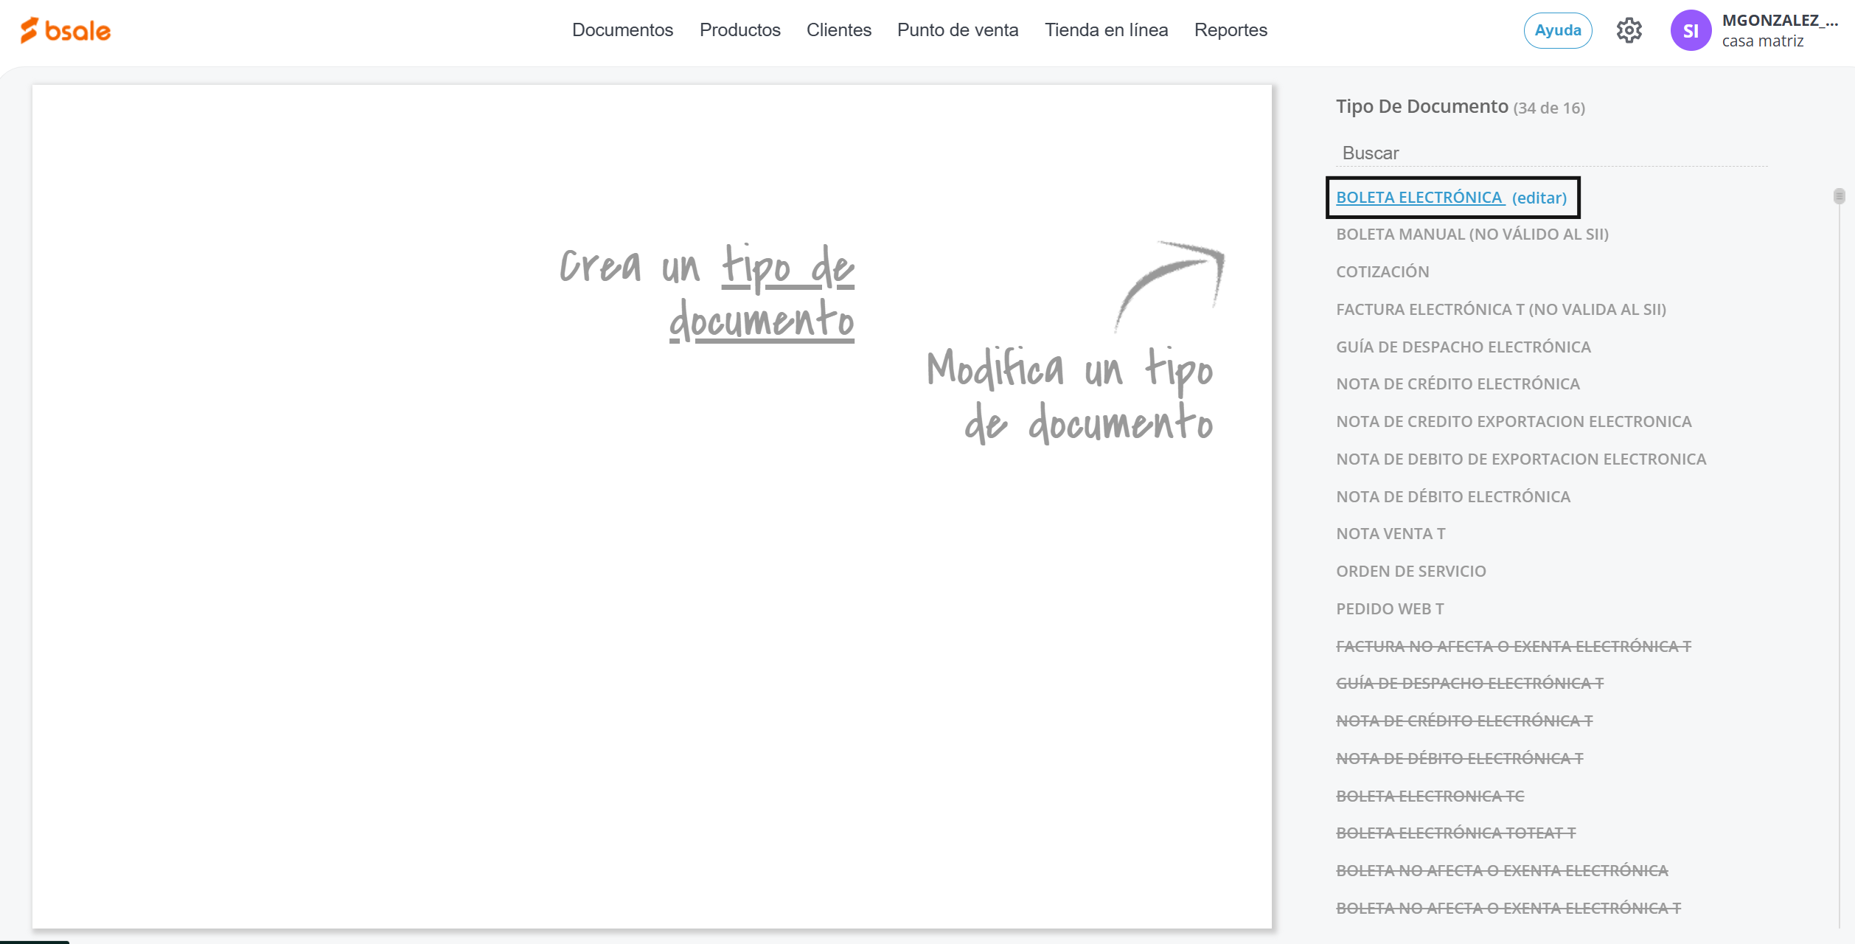Open the Clientes menu

(838, 30)
